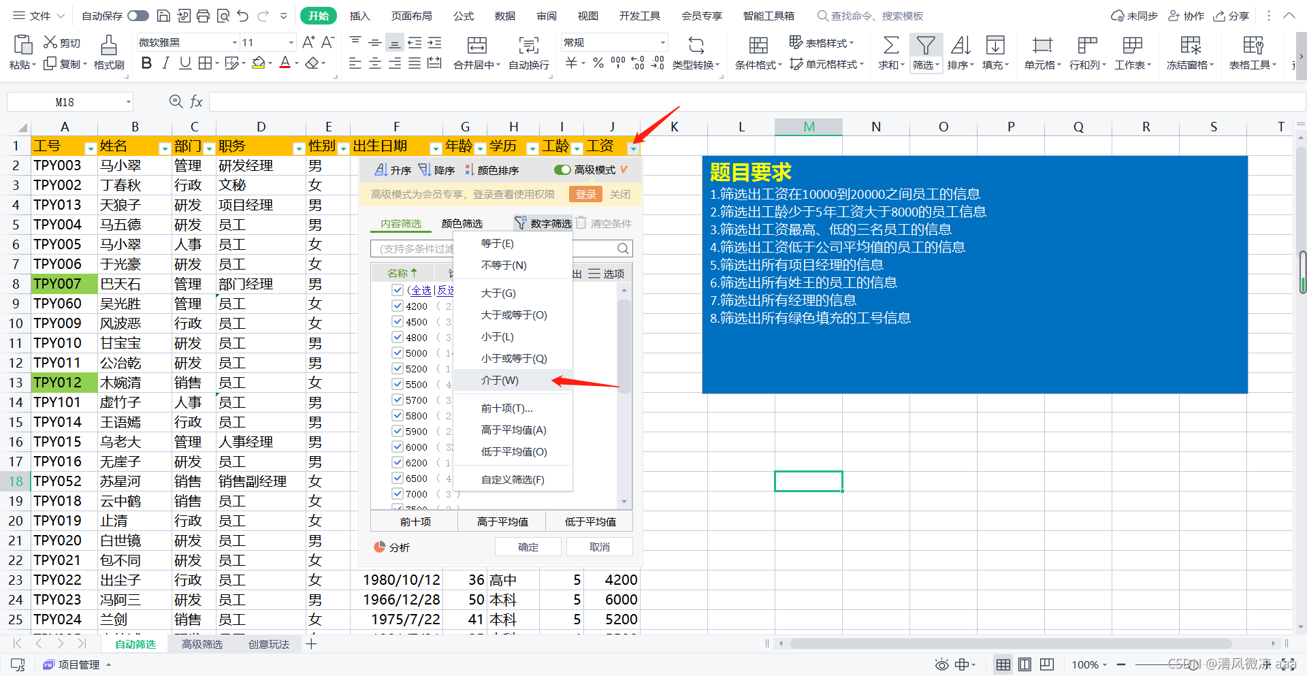The height and width of the screenshot is (676, 1307).
Task: Uncheck the 7000 value checkbox
Action: [x=398, y=494]
